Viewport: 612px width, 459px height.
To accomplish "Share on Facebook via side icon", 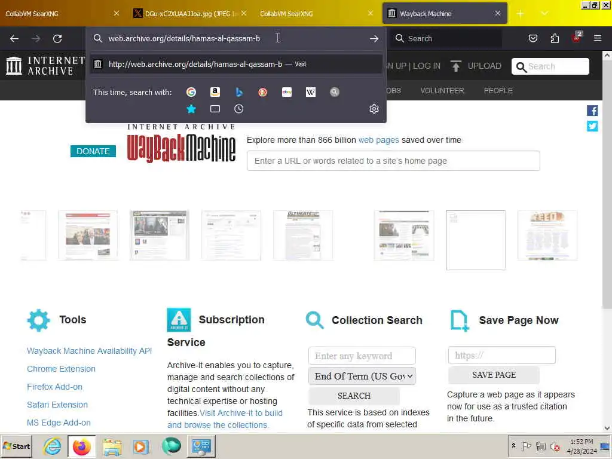I will pyautogui.click(x=592, y=111).
